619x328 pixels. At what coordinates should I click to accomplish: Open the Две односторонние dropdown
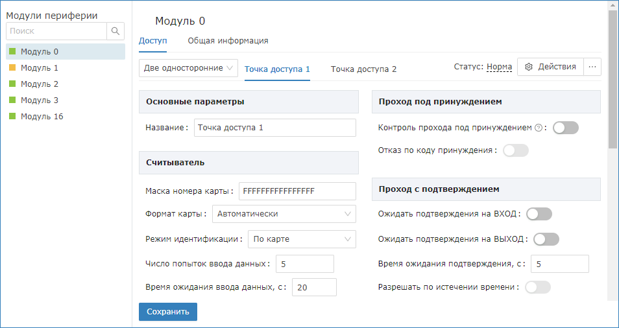tap(188, 68)
